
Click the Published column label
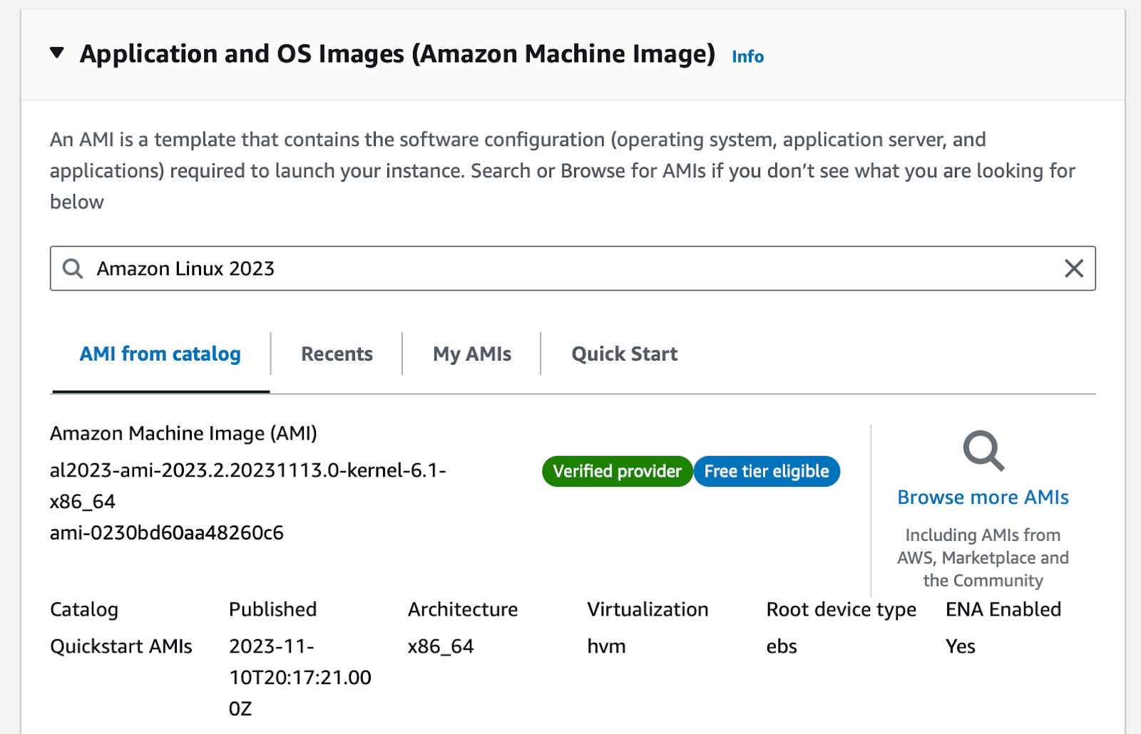272,609
